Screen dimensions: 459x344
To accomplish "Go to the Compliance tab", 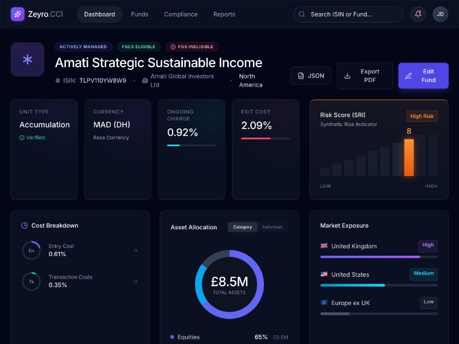I will point(181,14).
